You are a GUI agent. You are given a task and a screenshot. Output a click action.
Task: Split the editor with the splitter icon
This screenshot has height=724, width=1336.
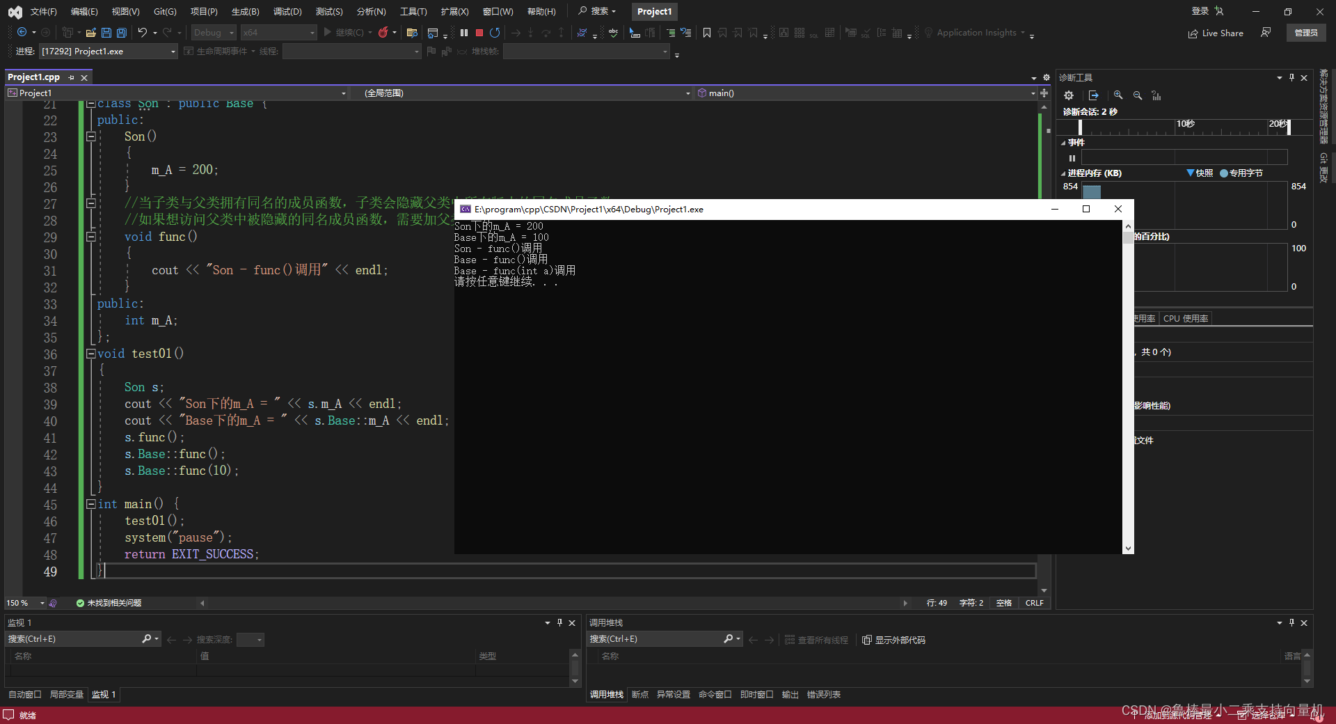[1044, 93]
